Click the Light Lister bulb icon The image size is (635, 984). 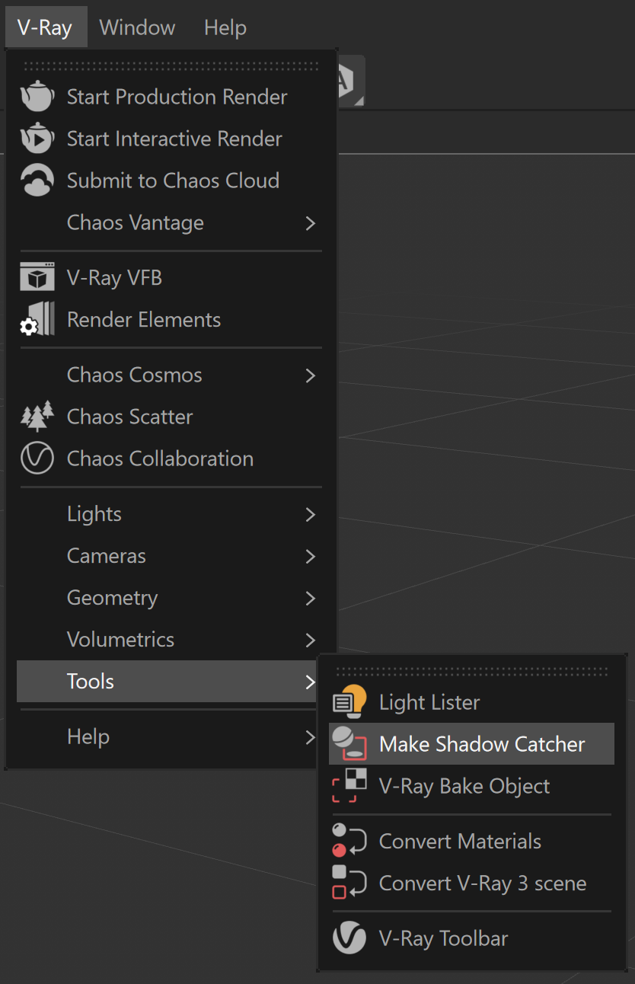(x=350, y=702)
